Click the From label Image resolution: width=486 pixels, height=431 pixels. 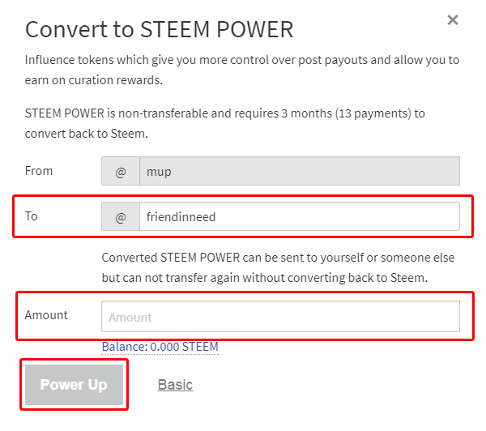pyautogui.click(x=39, y=171)
